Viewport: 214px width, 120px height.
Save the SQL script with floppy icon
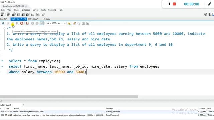click(3, 23)
